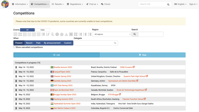The image size is (199, 112).
Task: Select the Fewest Moves event icon
Action: (x=48, y=34)
